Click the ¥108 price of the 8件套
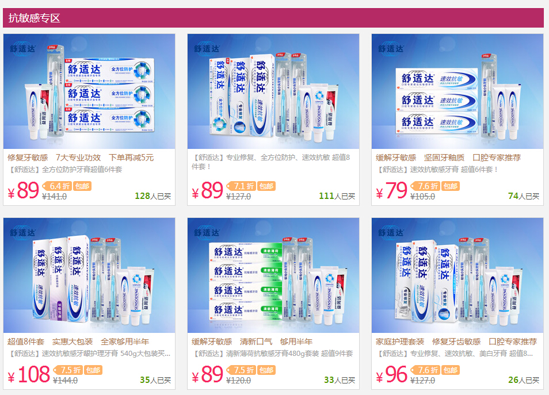The height and width of the screenshot is (395, 549). [29, 374]
